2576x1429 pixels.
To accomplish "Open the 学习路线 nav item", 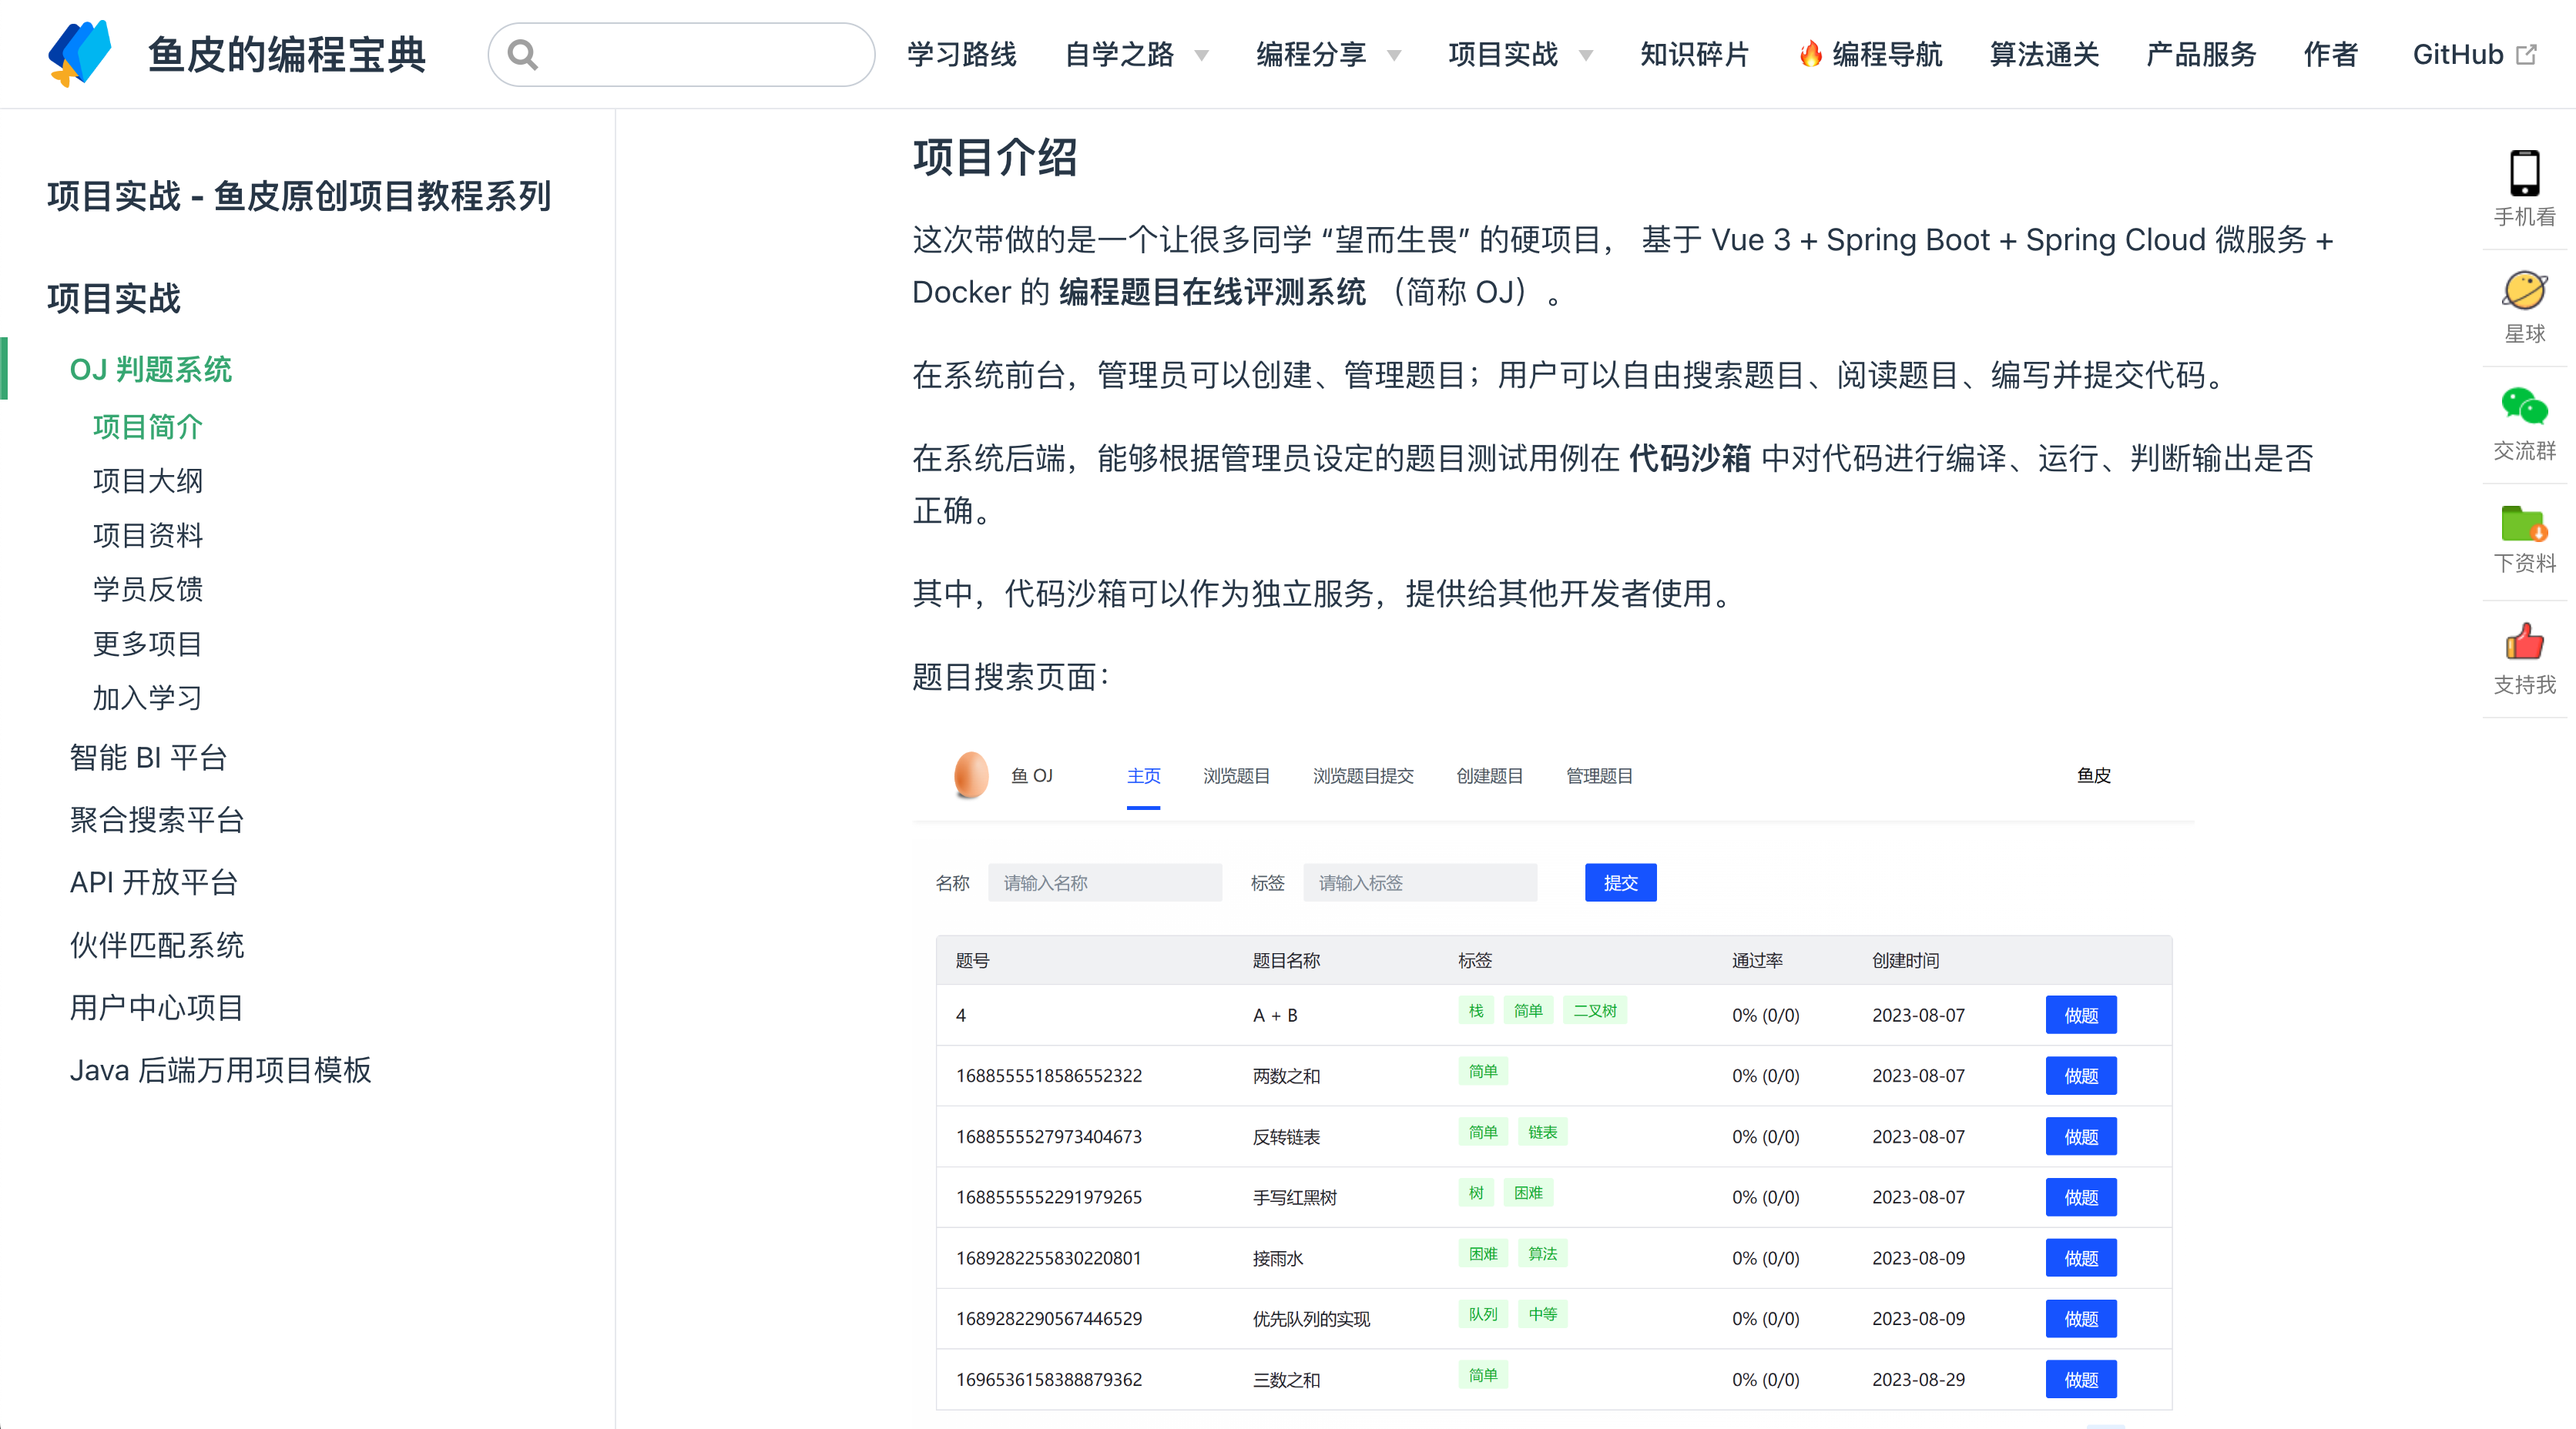I will (x=961, y=54).
